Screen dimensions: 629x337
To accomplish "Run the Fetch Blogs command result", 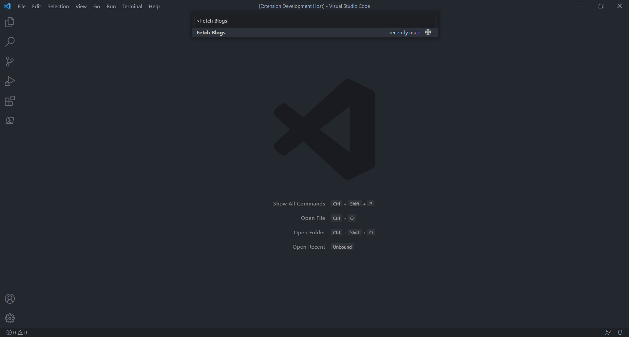I will click(315, 32).
